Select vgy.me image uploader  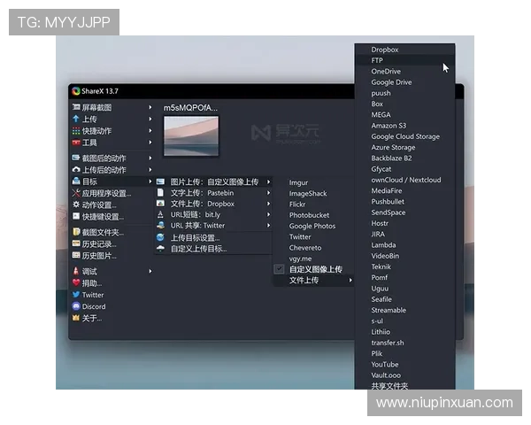[x=313, y=259]
